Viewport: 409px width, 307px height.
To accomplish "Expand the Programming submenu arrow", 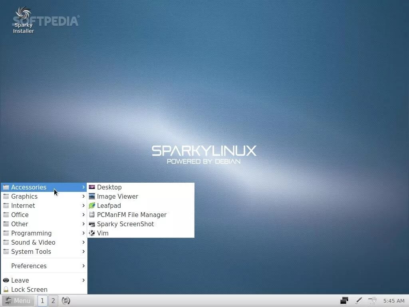I will 83,233.
